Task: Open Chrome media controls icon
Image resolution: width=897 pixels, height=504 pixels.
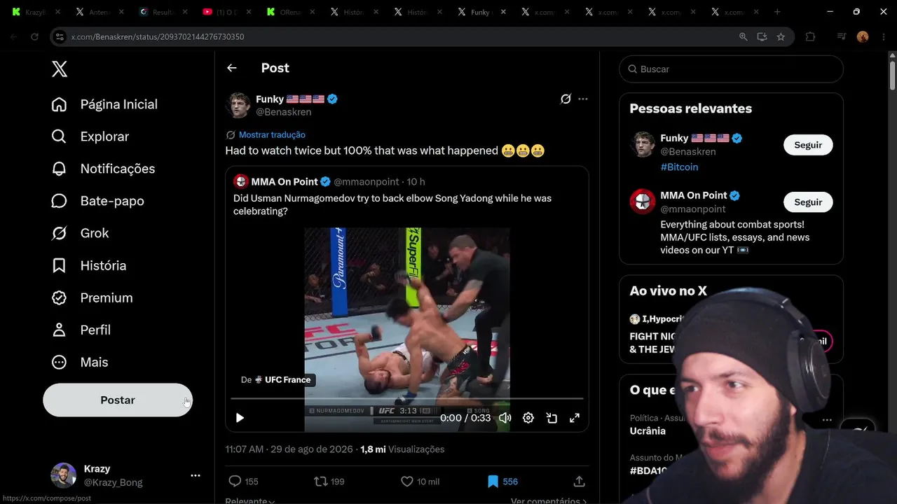Action: [x=842, y=36]
